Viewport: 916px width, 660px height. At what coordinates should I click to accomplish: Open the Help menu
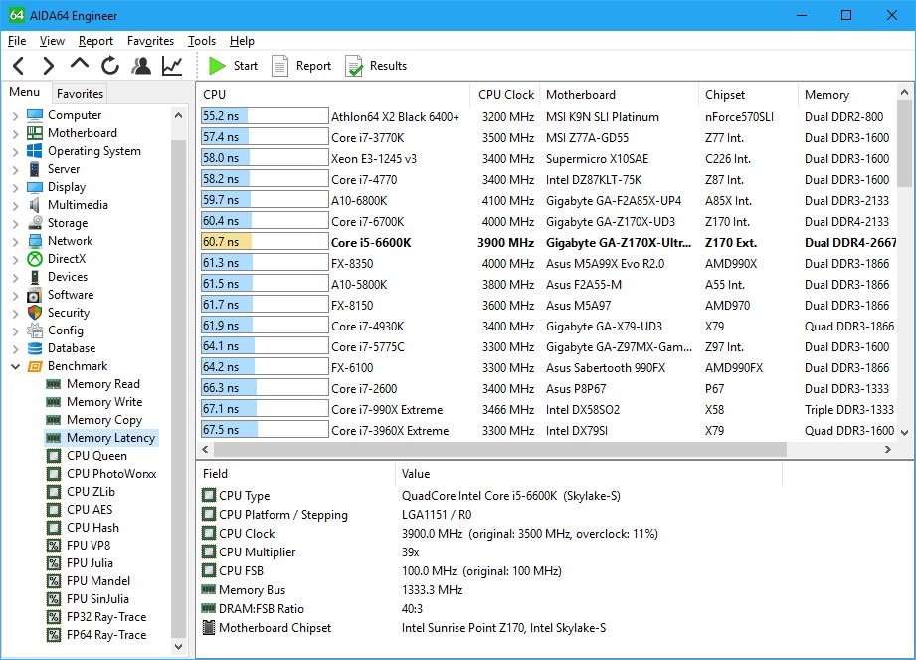point(242,41)
